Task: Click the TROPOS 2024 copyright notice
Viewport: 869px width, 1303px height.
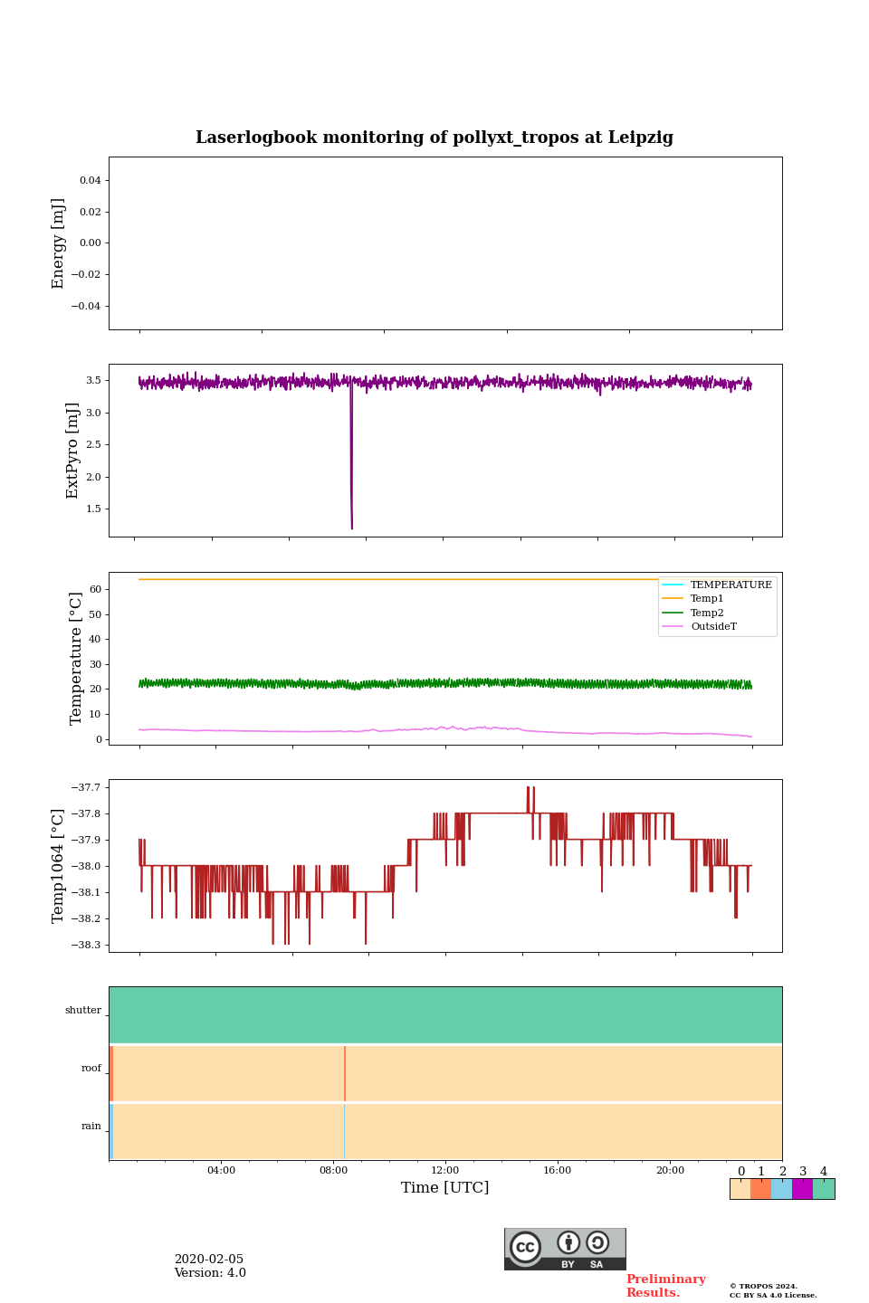Action: (772, 1290)
